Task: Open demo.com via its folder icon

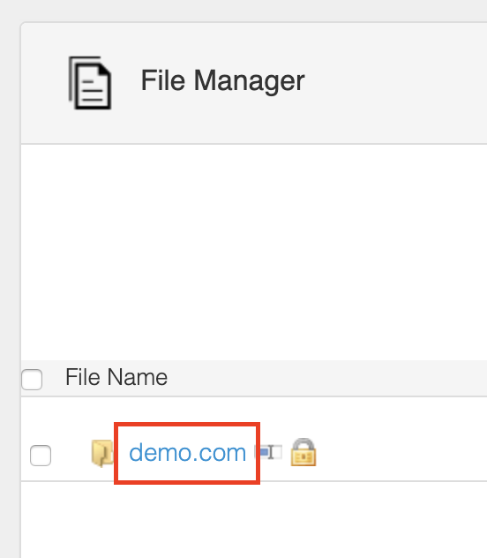Action: point(102,453)
